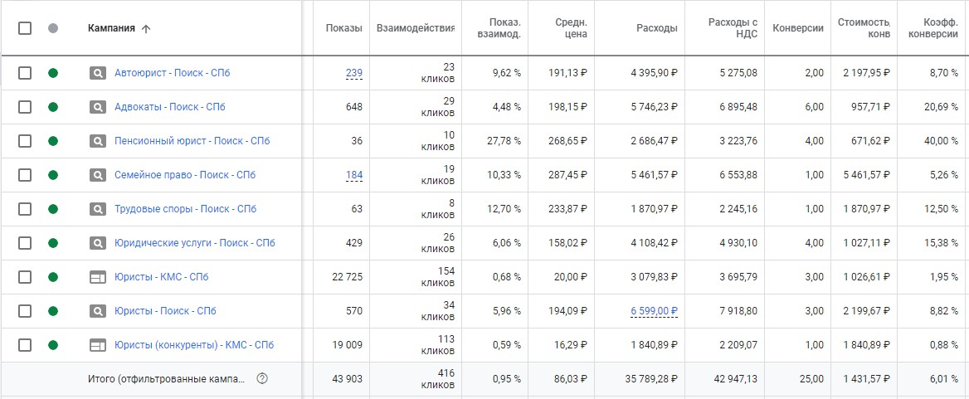The image size is (969, 399).
Task: Click the display campaign icon beside Юристы - КМС
Action: tap(98, 277)
